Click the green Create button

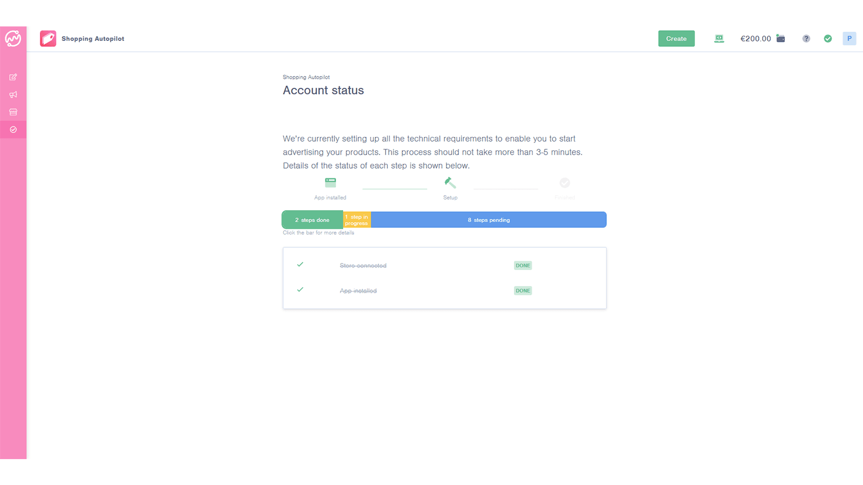[x=676, y=38]
